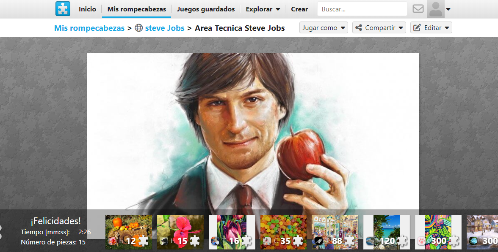The image size is (498, 252).
Task: Open the account menu arrow beside avatar
Action: tap(448, 9)
